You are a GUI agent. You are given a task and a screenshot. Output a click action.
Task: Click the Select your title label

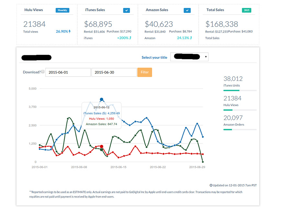154,57
